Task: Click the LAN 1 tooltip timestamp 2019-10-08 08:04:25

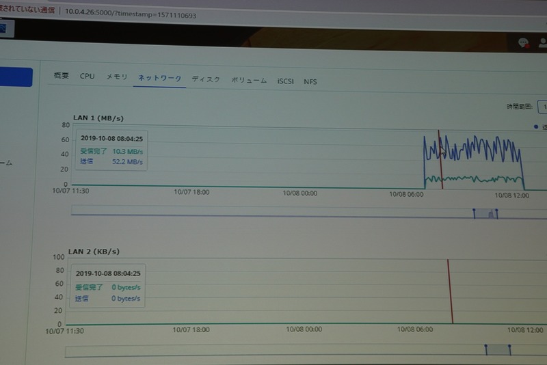Action: [111, 138]
